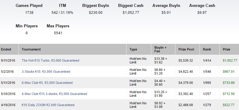Click the $1,052.77 prize amount
Viewport: 239px width, 110px height.
pyautogui.click(x=230, y=60)
